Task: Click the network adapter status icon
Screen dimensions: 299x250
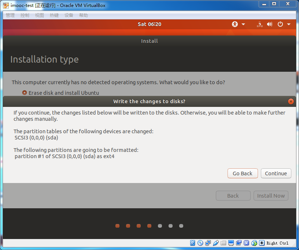Action: pyautogui.click(x=208, y=243)
